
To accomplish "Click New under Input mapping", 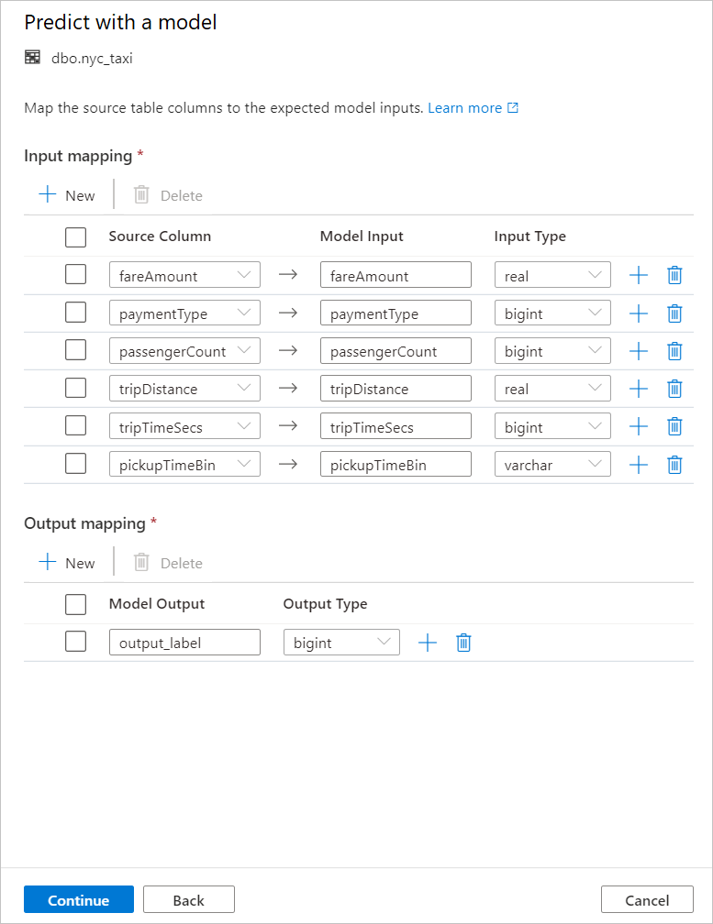I will tap(66, 194).
